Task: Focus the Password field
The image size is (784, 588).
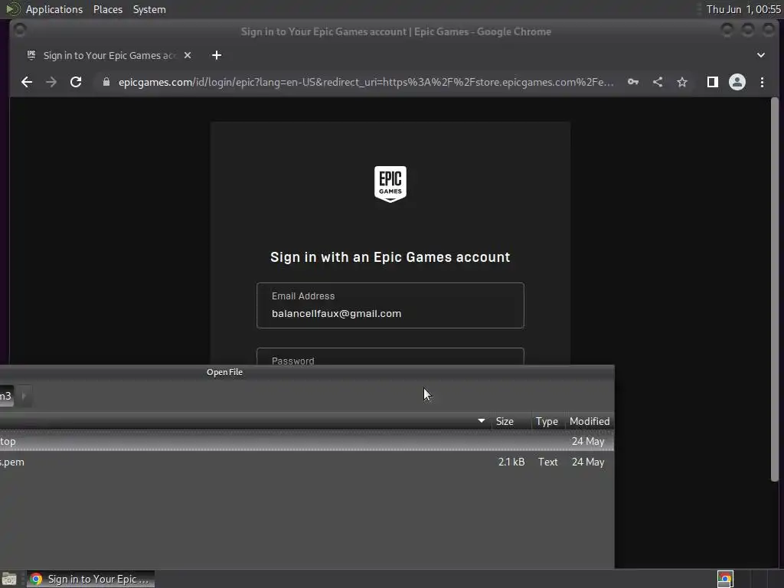Action: [390, 357]
